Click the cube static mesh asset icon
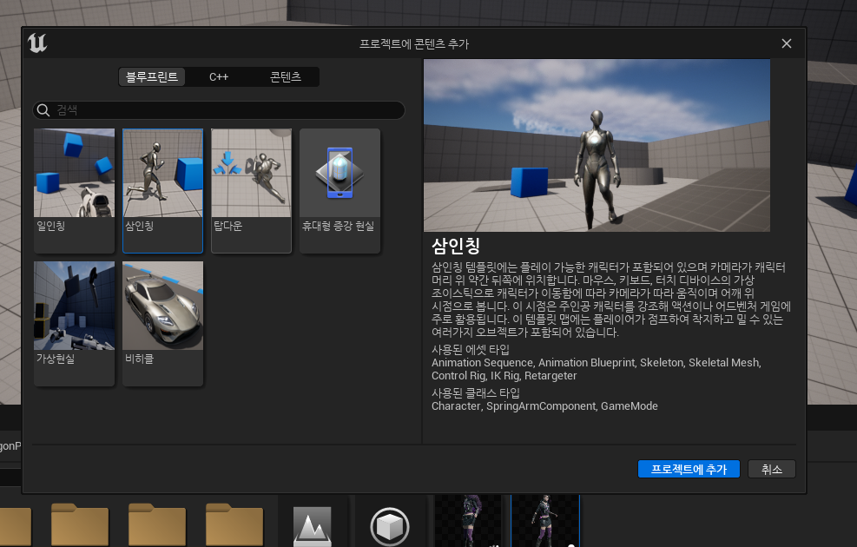Image resolution: width=857 pixels, height=547 pixels. (x=390, y=527)
